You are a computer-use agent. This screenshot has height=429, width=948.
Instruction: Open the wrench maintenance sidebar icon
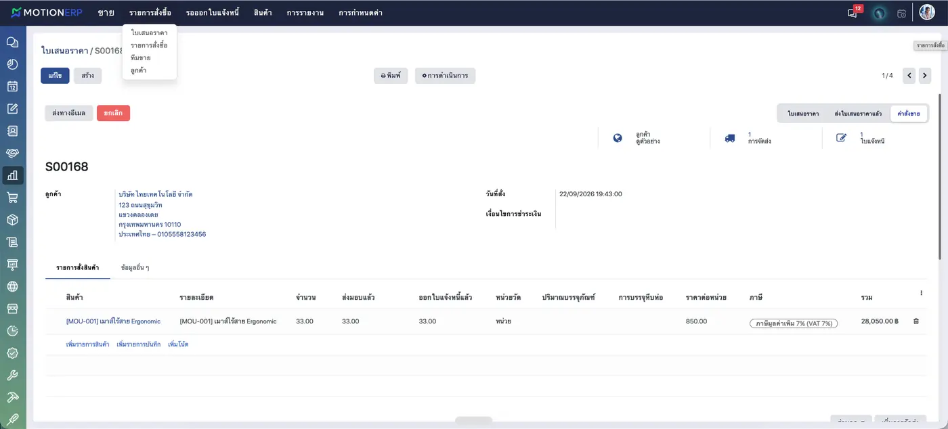[12, 375]
